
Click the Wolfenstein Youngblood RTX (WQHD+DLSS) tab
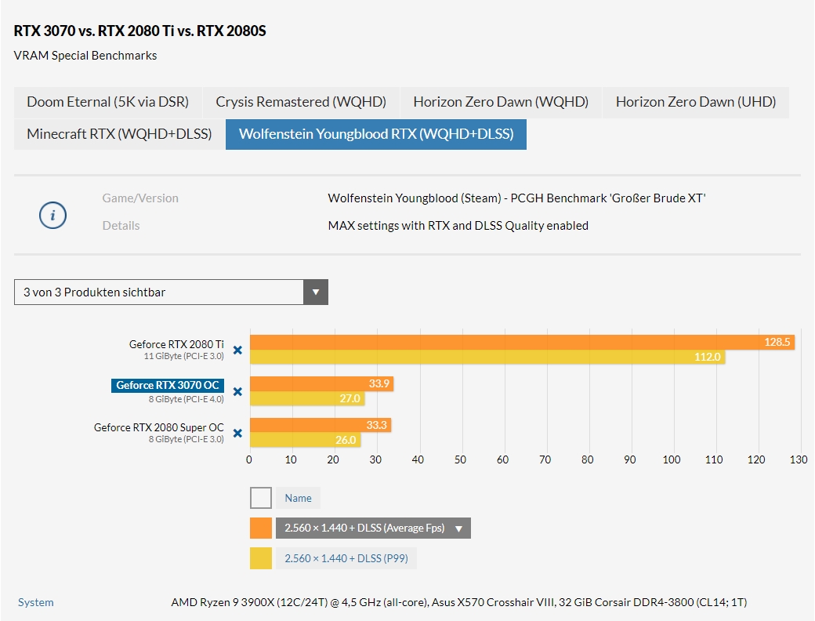click(376, 134)
